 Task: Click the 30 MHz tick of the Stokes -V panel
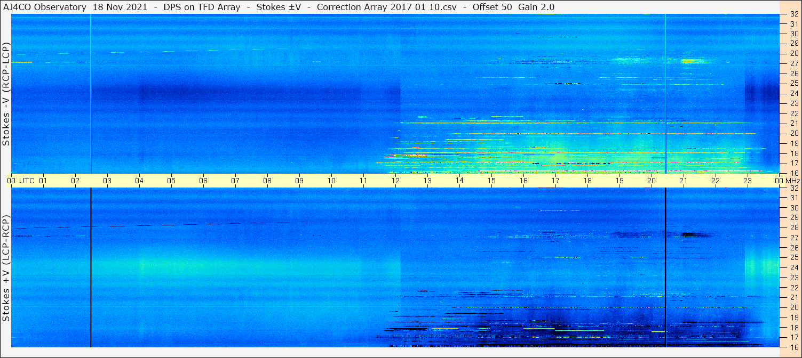tap(794, 34)
